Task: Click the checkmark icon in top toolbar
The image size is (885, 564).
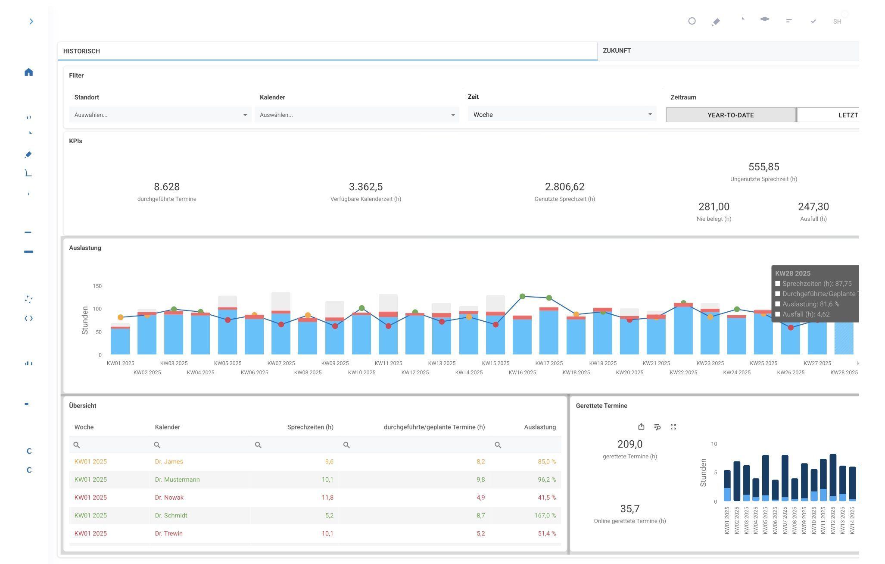Action: [x=813, y=21]
